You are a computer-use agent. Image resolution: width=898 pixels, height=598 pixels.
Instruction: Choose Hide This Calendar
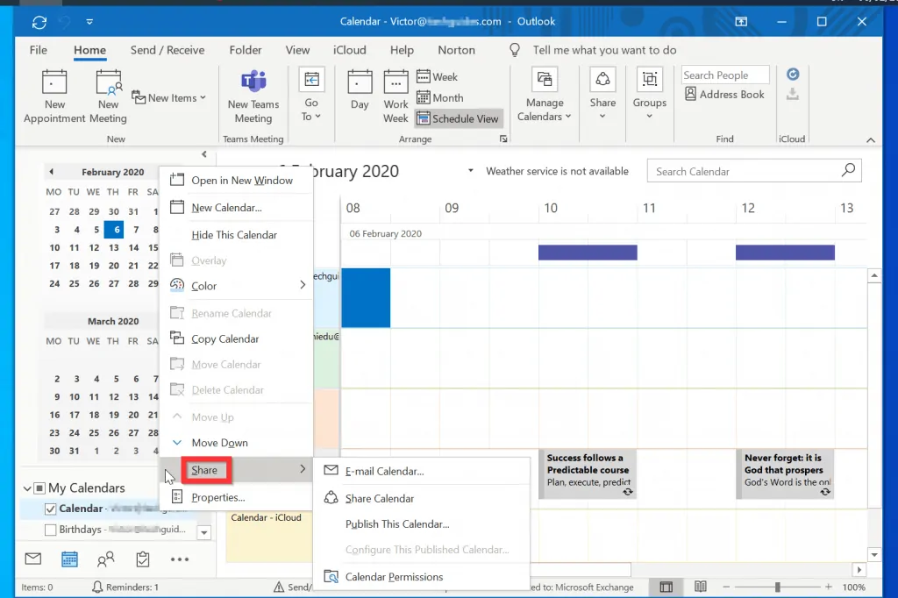pos(237,235)
